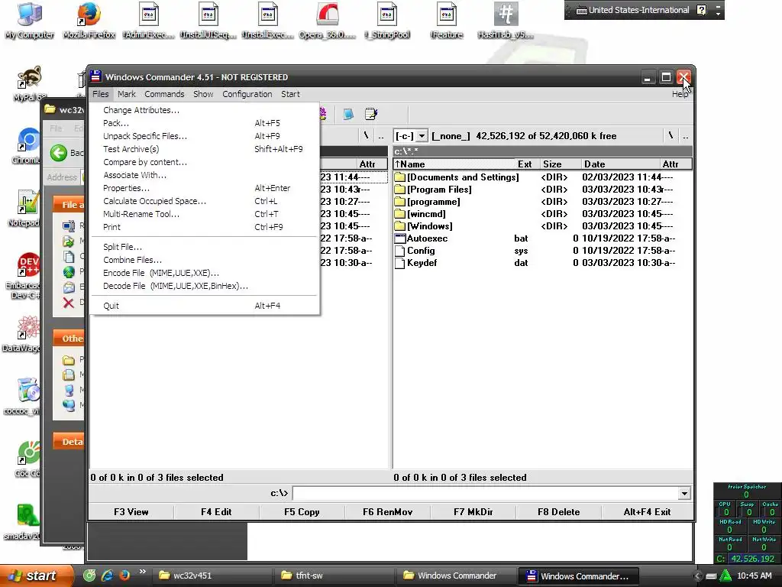This screenshot has width=782, height=587.
Task: Open the Show menu
Action: click(203, 94)
